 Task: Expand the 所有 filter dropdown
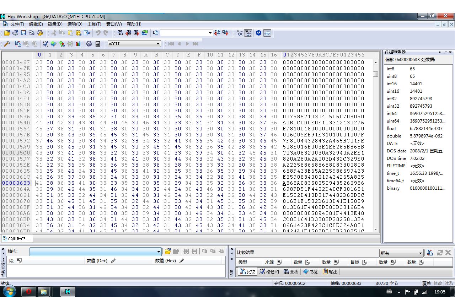(x=421, y=253)
